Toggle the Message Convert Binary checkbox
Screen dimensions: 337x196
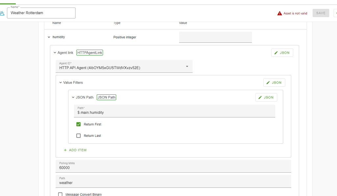pyautogui.click(x=60, y=194)
